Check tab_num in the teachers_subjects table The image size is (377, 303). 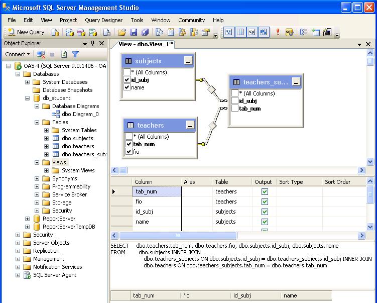pos(235,109)
